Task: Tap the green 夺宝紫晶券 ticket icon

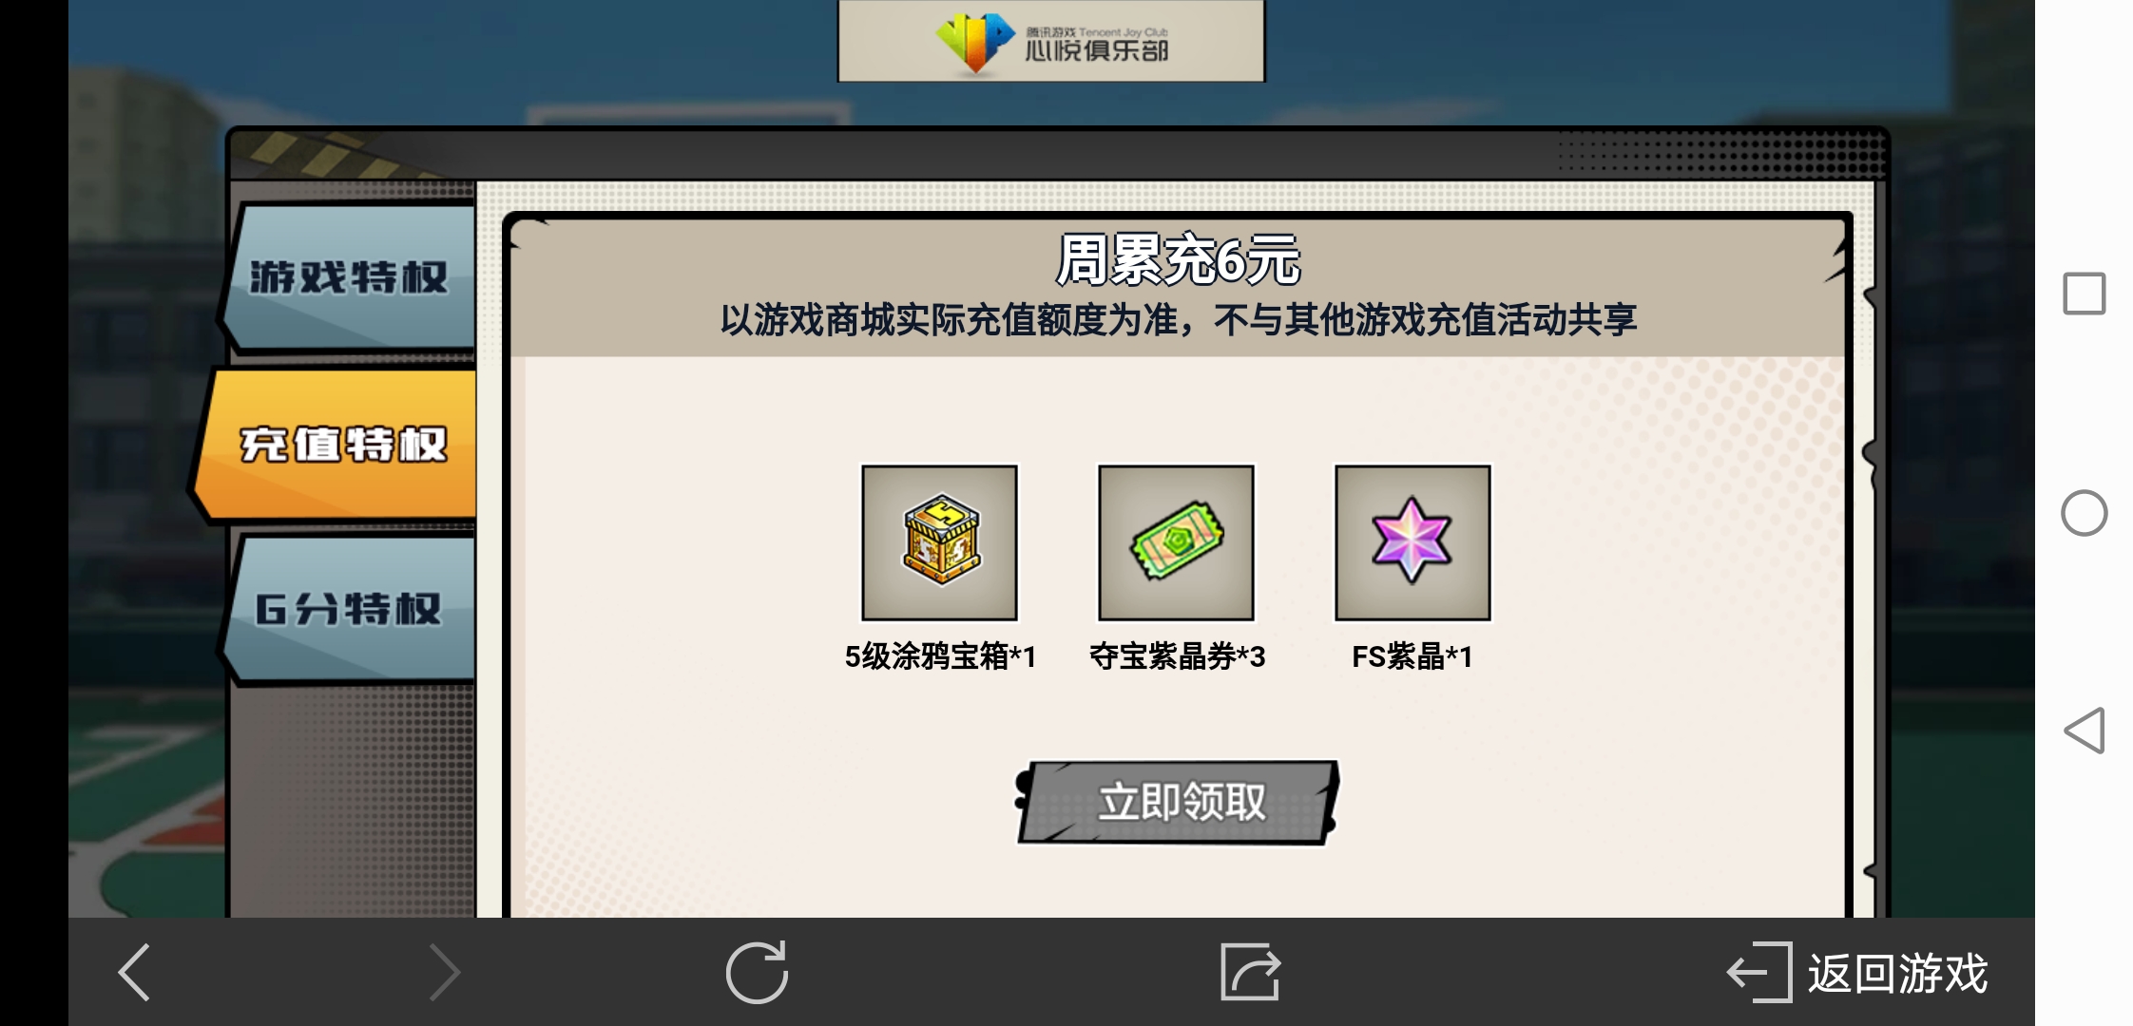Action: pyautogui.click(x=1176, y=542)
